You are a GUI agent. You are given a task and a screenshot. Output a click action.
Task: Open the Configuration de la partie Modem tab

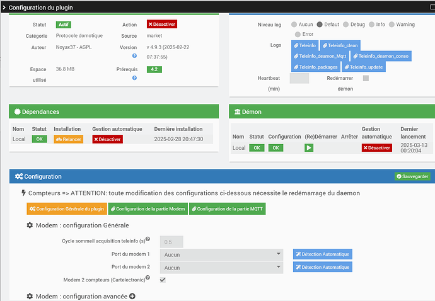[x=148, y=208]
